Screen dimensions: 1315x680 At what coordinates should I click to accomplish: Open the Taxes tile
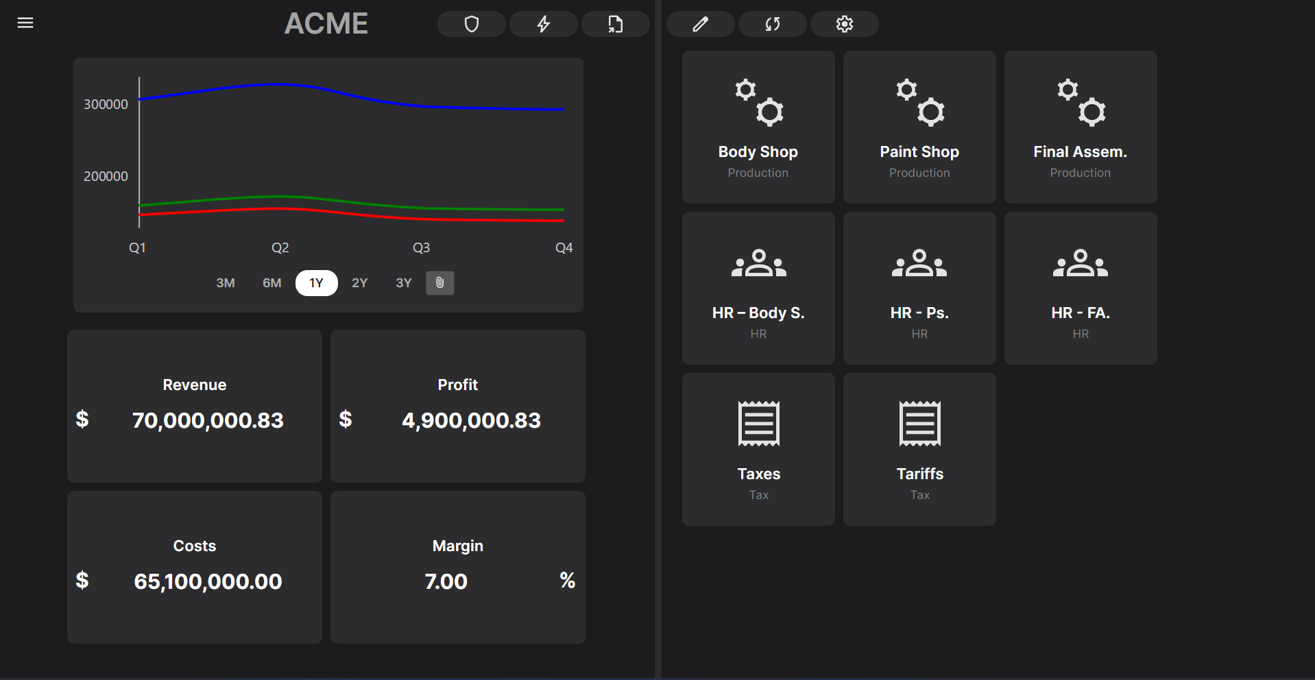(x=758, y=450)
